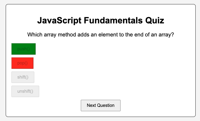Click the disabled grey shift() button
Viewport: 200px width, 121px height.
23,77
